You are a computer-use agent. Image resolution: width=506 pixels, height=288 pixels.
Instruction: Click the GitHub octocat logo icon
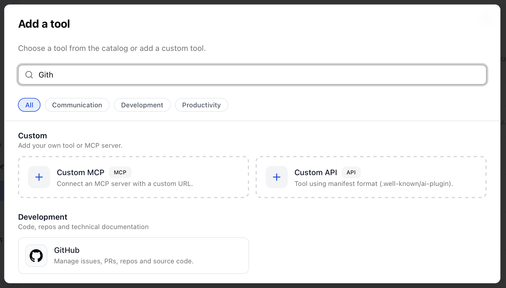[36, 256]
